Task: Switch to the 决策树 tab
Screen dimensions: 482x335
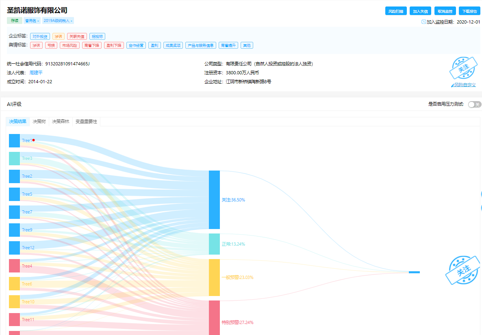Action: click(39, 121)
